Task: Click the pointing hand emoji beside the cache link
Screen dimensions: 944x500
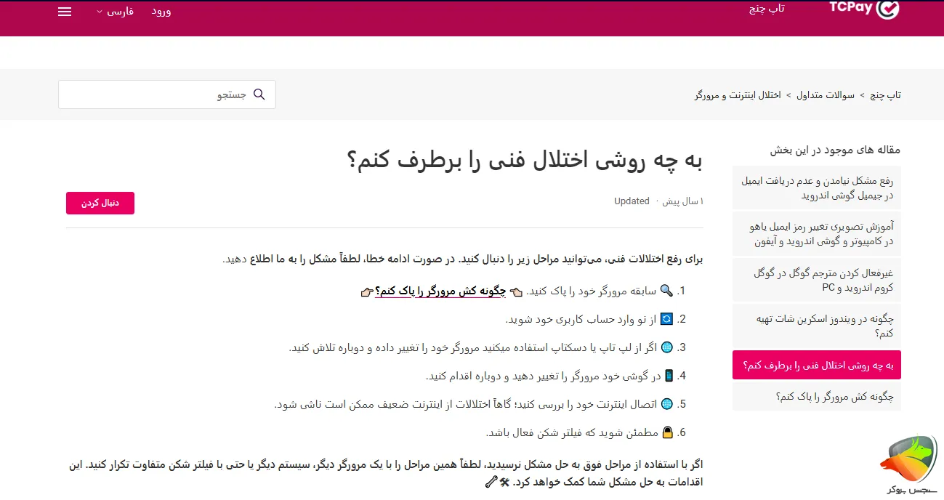Action: pyautogui.click(x=515, y=291)
